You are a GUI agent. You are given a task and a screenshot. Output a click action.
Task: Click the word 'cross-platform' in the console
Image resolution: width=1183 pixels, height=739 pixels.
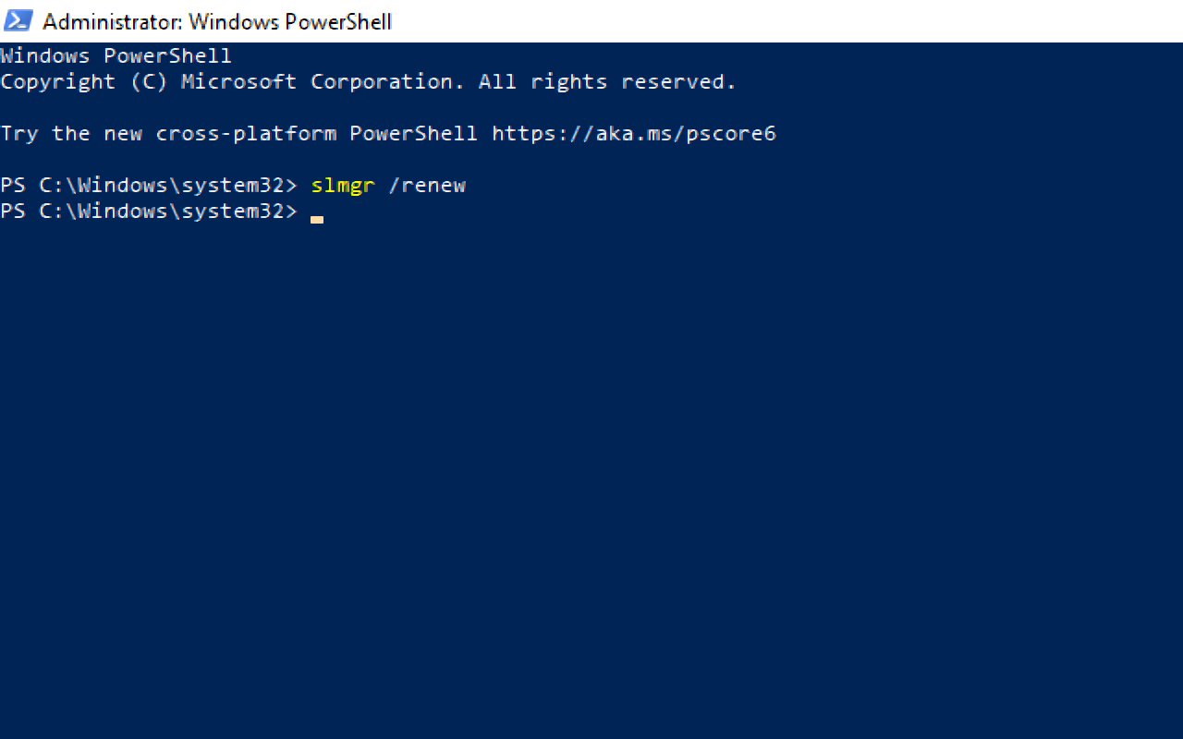coord(245,134)
